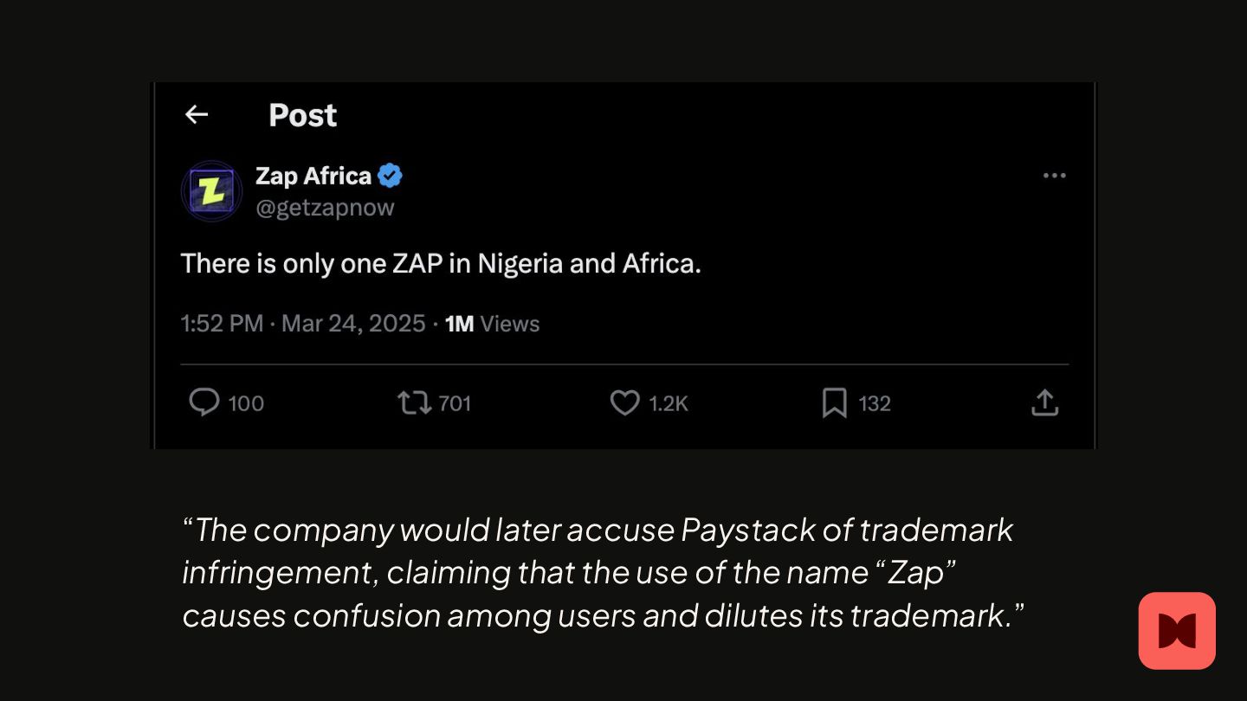Open the three-dot more options menu
Viewport: 1247px width, 701px height.
pos(1054,176)
